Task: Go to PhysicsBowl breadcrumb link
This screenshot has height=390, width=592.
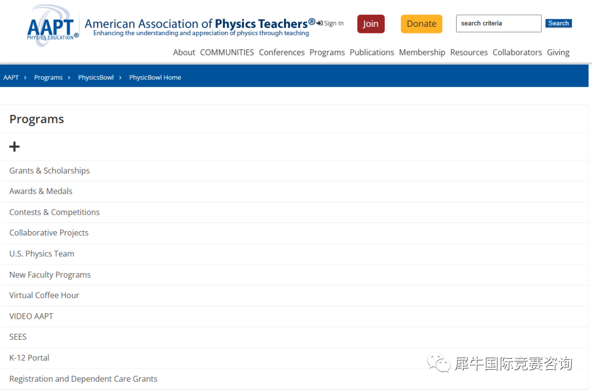Action: (x=96, y=77)
